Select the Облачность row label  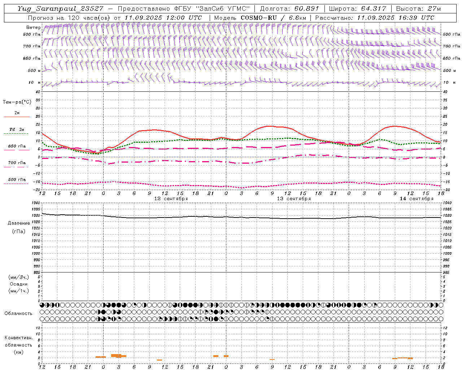click(x=18, y=314)
